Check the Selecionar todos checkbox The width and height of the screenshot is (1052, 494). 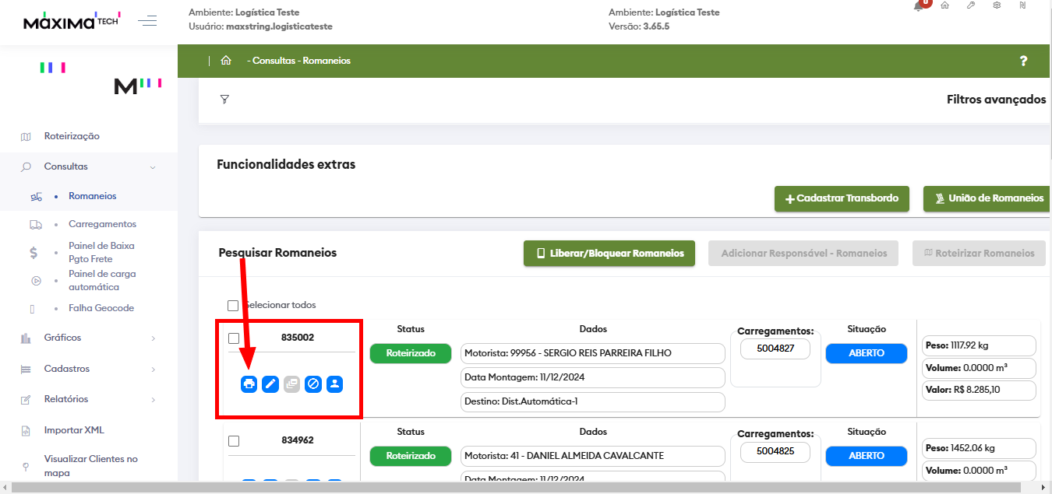tap(232, 306)
